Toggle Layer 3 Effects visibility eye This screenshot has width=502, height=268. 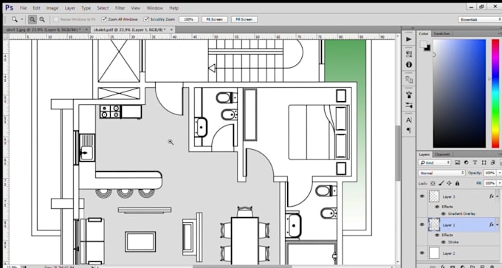pyautogui.click(x=437, y=207)
